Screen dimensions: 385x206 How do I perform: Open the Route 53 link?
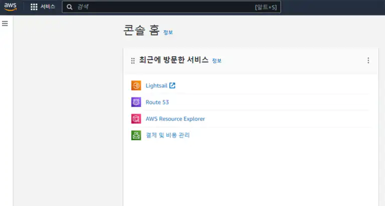coord(157,102)
